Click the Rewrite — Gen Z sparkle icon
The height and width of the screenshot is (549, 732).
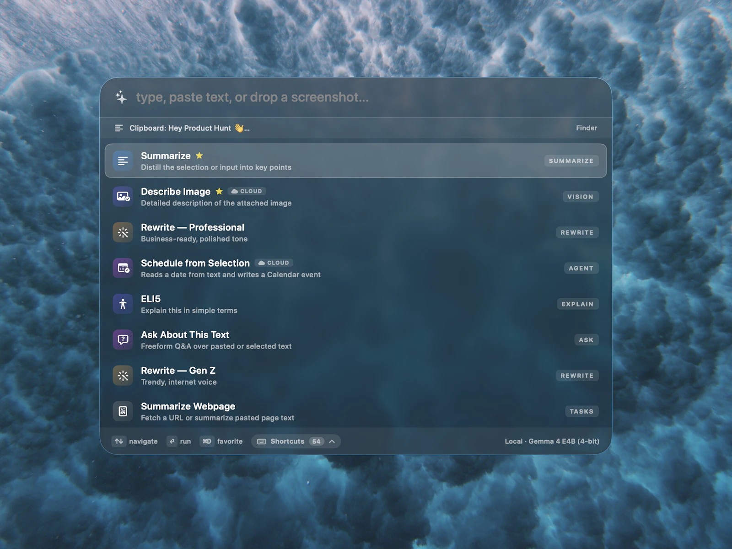click(123, 376)
